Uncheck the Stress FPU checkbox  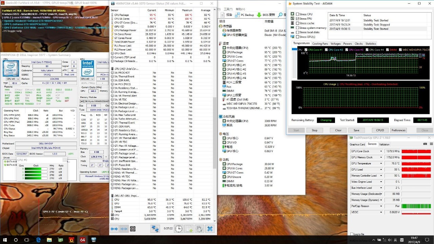pos(297,19)
